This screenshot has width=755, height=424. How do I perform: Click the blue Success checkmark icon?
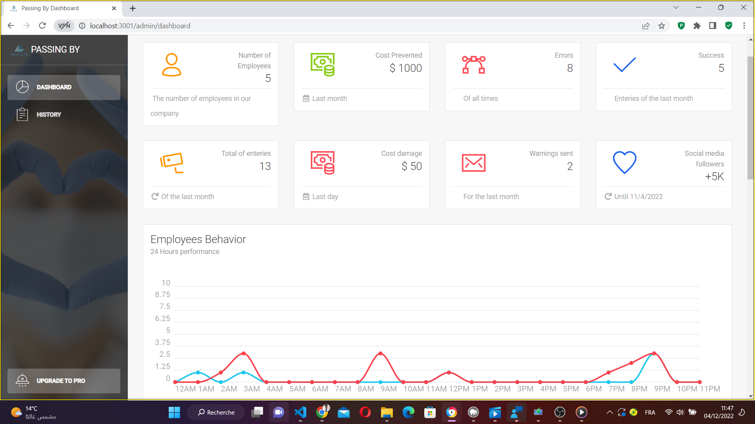[624, 65]
